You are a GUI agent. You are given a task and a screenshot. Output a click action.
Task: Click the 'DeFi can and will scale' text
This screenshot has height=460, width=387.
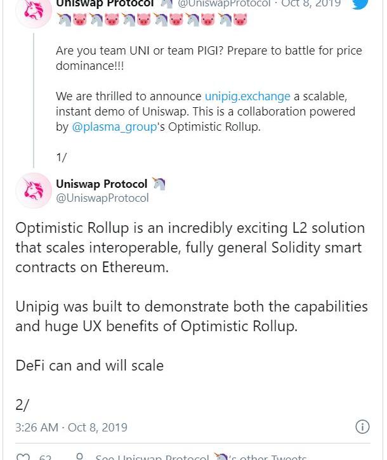click(89, 365)
